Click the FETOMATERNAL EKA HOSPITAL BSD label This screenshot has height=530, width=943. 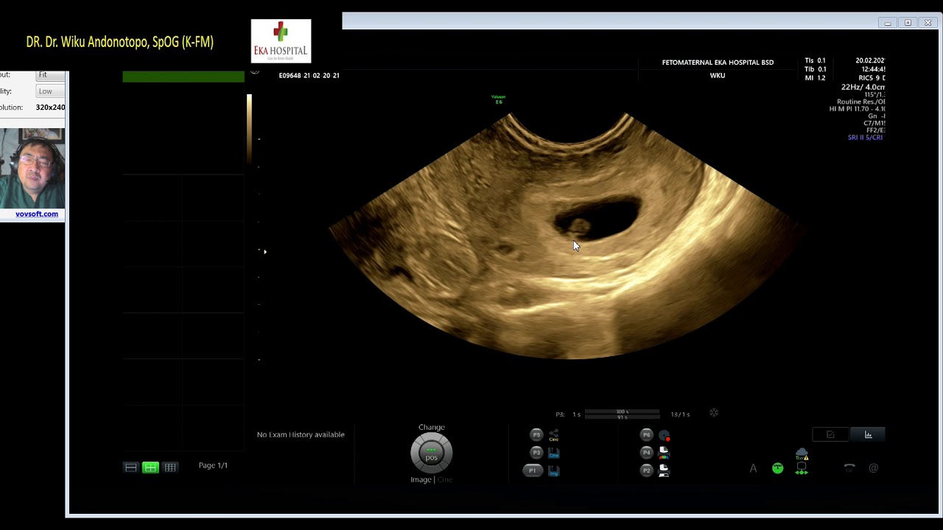point(718,63)
